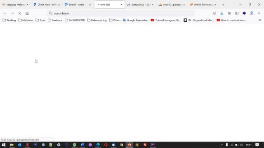Open the Windows Start menu
The image size is (264, 148).
click(x=4, y=145)
